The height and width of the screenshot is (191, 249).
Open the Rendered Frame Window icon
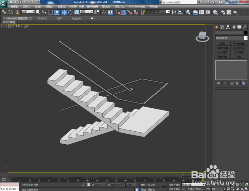pyautogui.click(x=229, y=12)
